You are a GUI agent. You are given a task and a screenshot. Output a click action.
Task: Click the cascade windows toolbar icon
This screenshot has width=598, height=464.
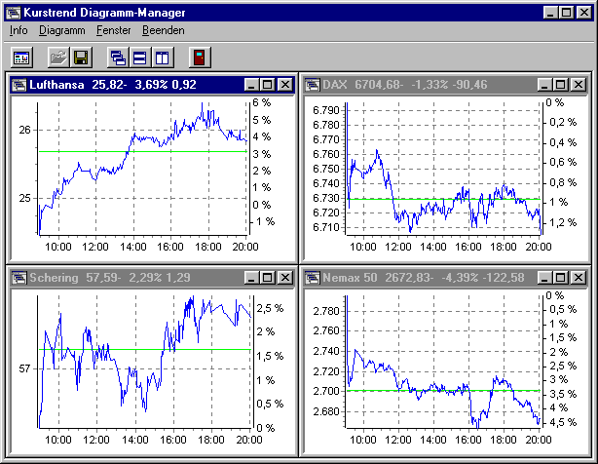tap(118, 58)
